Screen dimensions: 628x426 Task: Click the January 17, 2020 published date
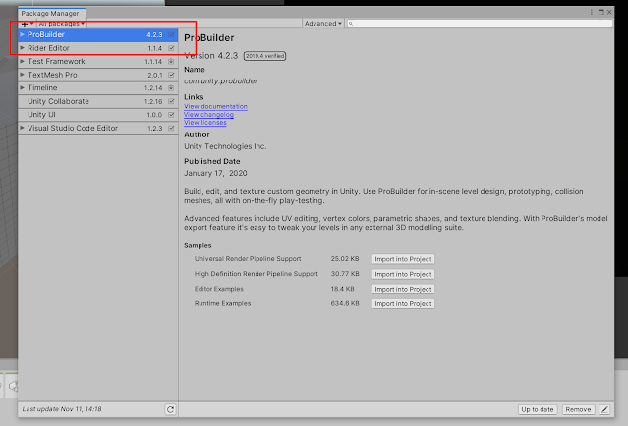[215, 173]
